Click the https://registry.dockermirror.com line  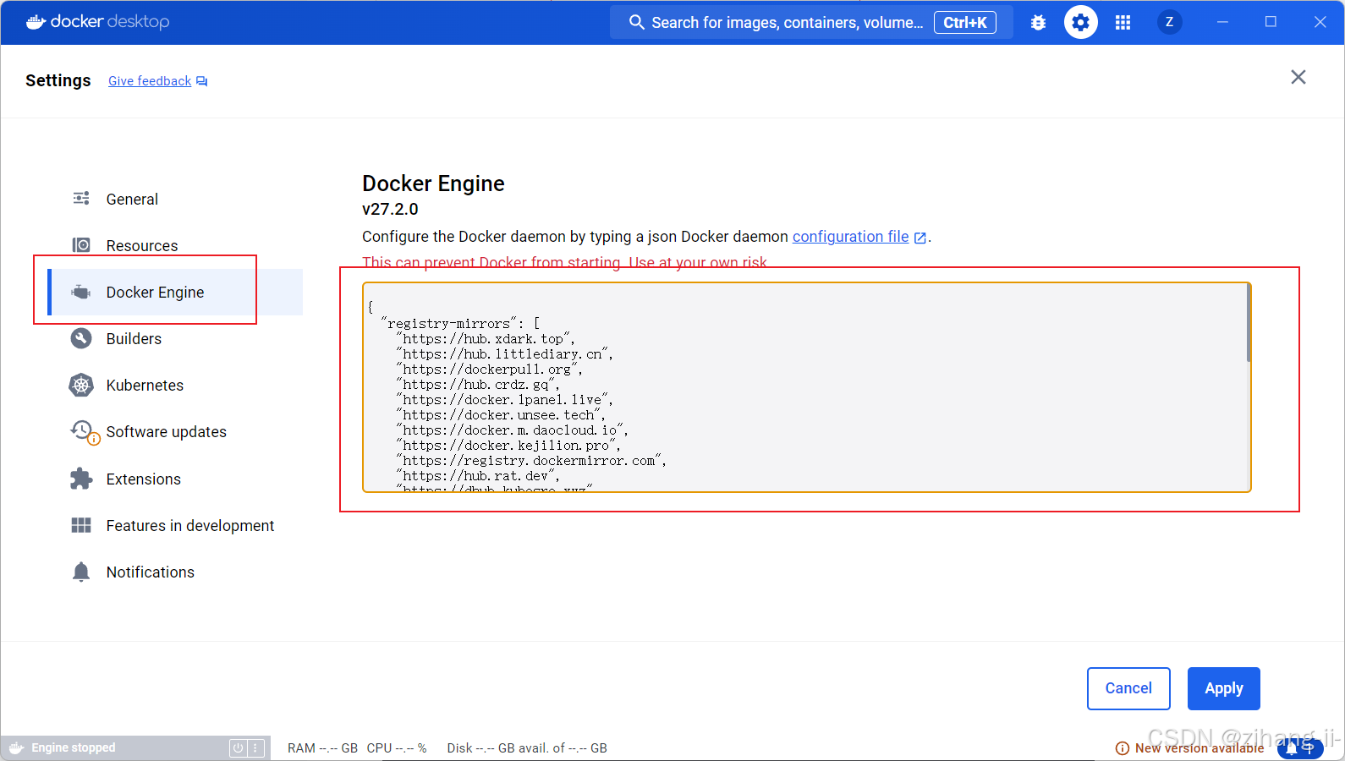[x=531, y=461]
